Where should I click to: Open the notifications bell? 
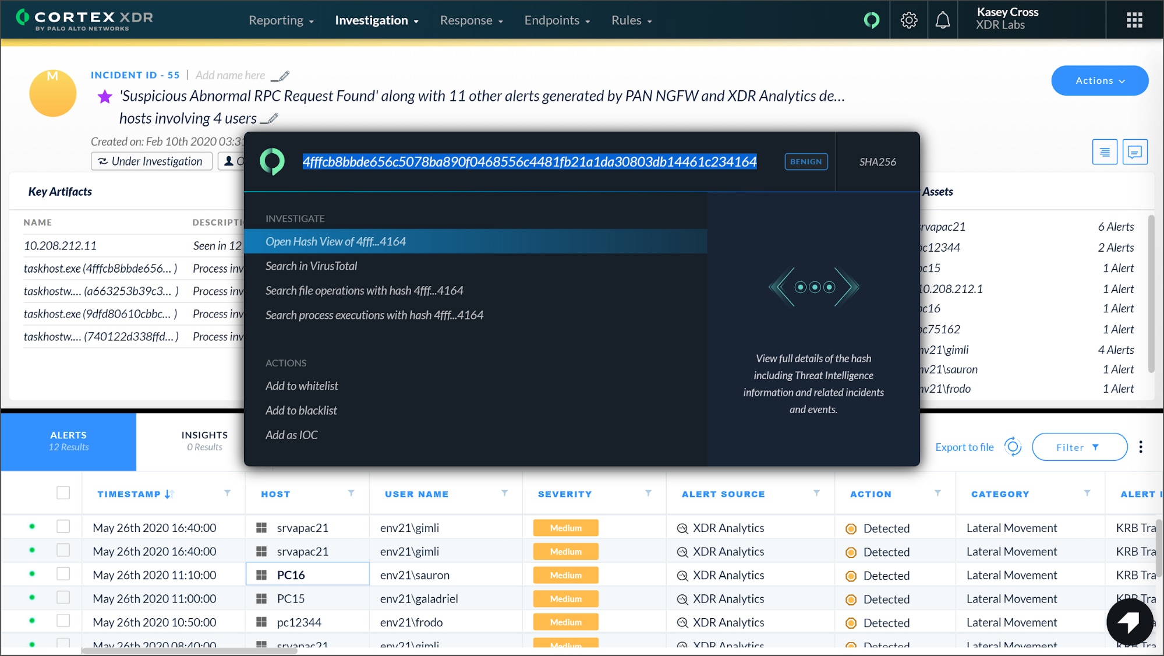(x=943, y=20)
